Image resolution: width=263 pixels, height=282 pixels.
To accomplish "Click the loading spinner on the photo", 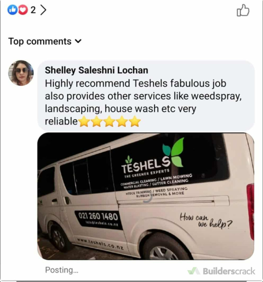I will point(148,198).
